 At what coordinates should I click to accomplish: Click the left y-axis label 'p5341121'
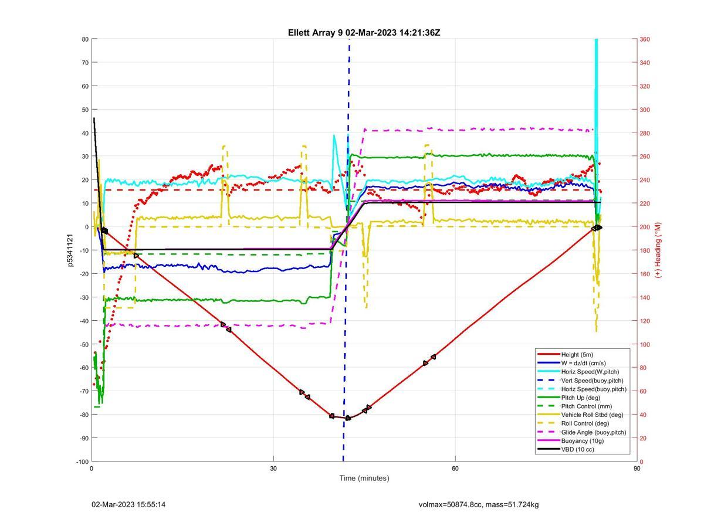point(70,250)
